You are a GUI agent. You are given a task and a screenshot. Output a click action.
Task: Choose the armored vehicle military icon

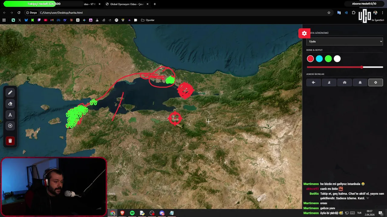[x=344, y=82]
